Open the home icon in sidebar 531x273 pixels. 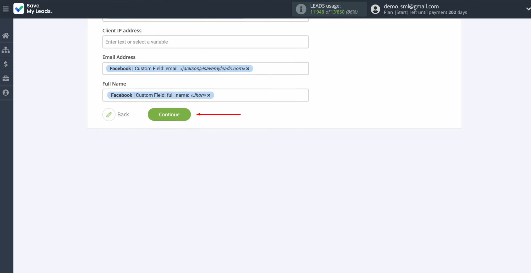click(x=6, y=36)
